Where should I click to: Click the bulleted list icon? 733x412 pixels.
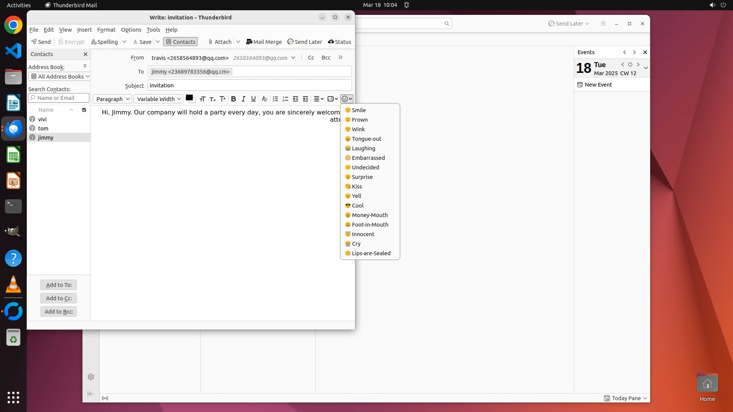(275, 99)
